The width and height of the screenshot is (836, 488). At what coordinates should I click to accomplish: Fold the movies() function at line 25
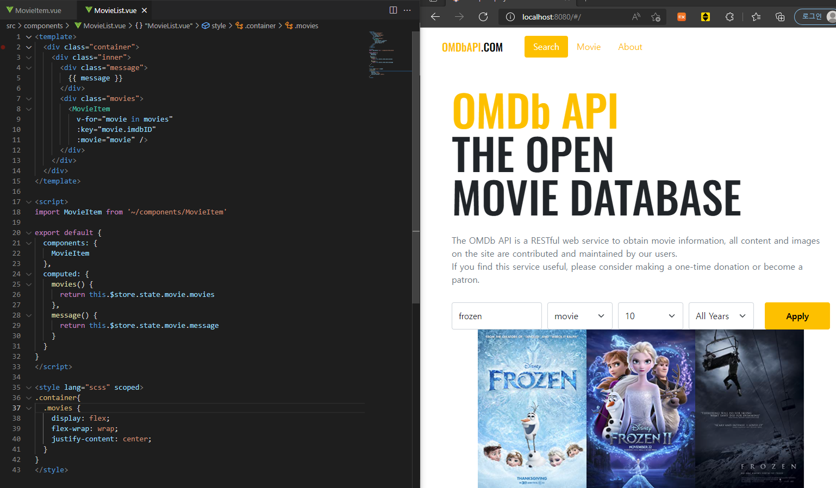29,284
